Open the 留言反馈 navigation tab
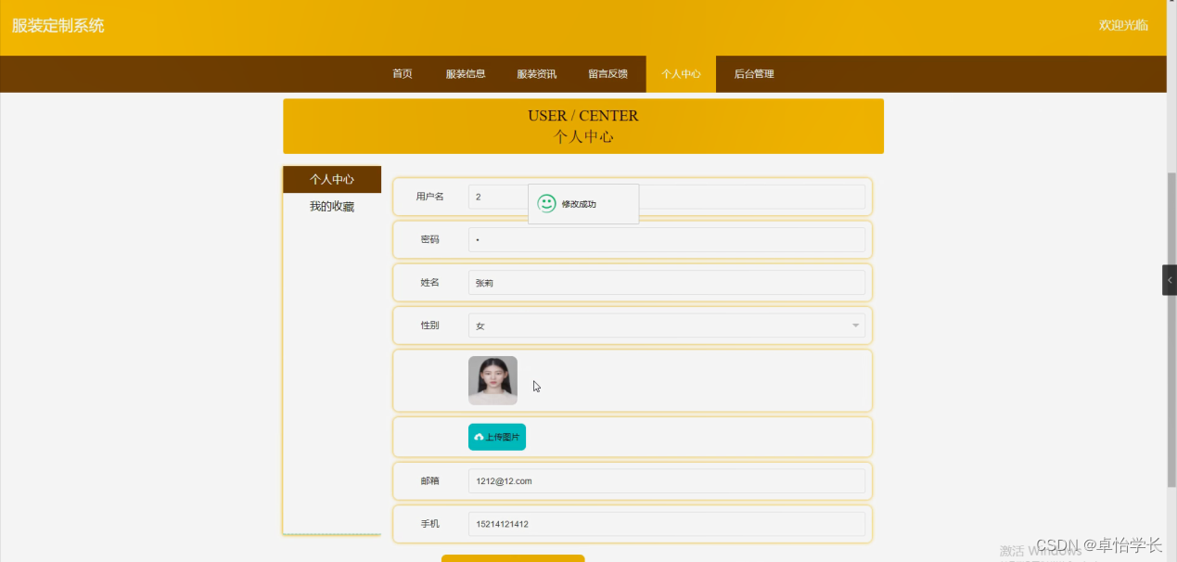The width and height of the screenshot is (1177, 562). [608, 74]
